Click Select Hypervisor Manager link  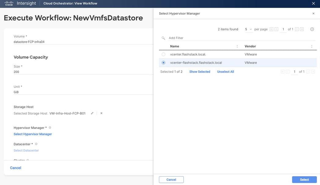pos(33,134)
